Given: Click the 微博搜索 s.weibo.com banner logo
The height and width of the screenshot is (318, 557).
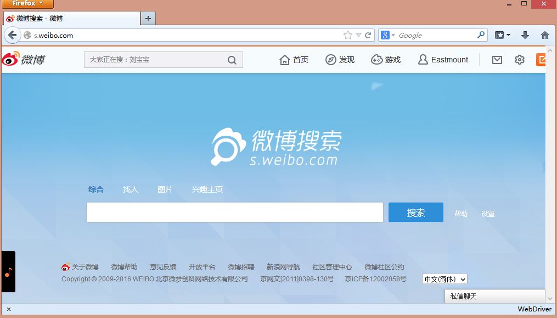Looking at the screenshot, I should pyautogui.click(x=276, y=147).
